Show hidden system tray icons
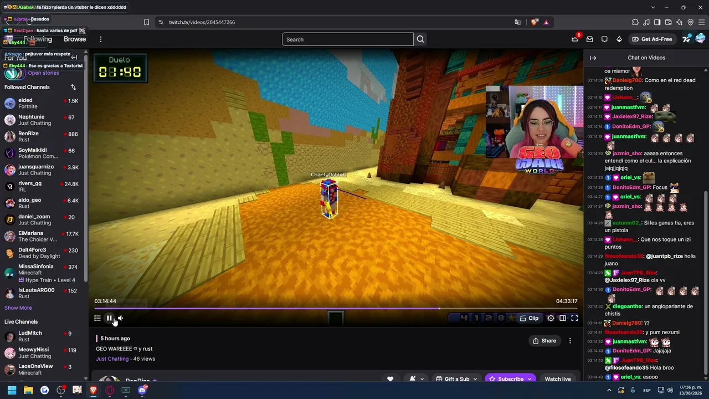 tap(609, 390)
